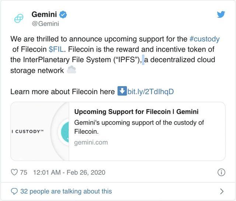Click the down-arrow emoji before link

(x=122, y=91)
